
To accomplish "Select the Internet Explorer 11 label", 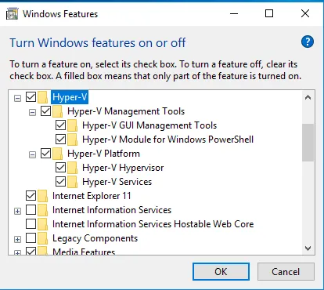I will pyautogui.click(x=92, y=196).
